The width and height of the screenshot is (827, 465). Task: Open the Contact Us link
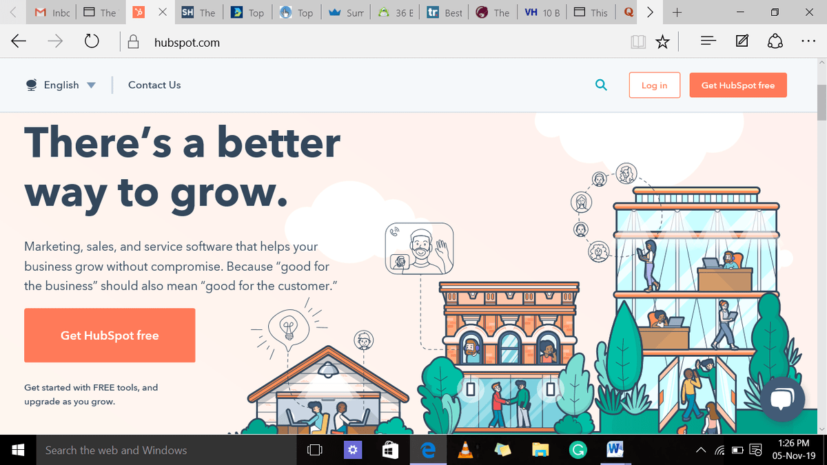point(154,85)
